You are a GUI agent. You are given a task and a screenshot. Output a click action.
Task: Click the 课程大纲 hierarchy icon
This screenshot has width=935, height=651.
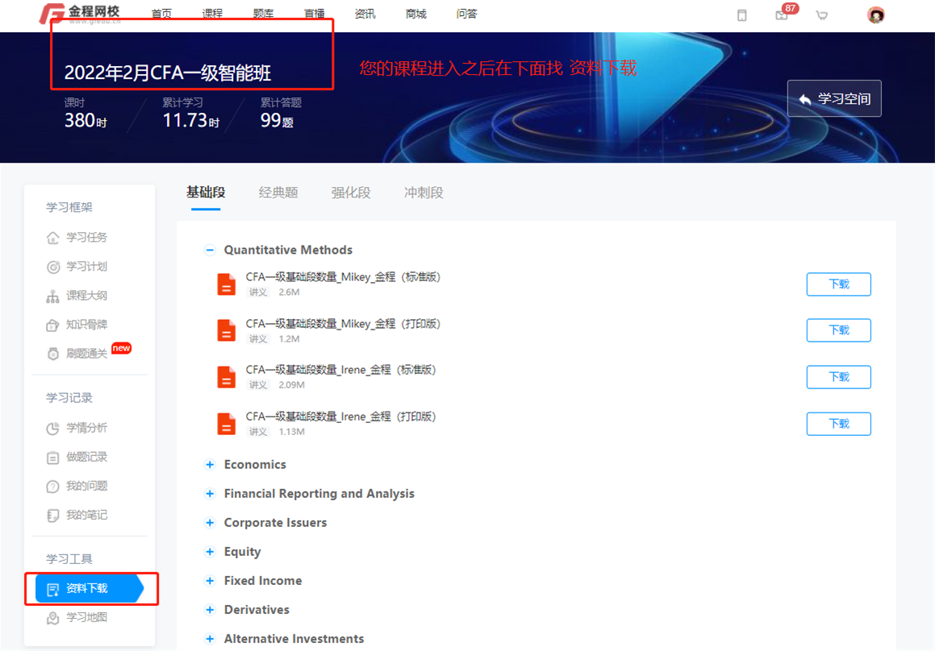(x=53, y=296)
